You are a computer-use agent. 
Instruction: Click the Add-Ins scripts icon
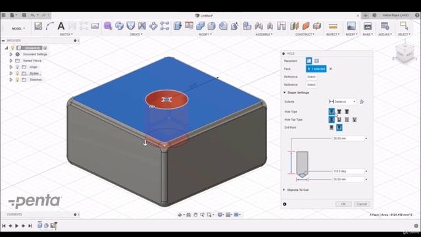point(385,26)
